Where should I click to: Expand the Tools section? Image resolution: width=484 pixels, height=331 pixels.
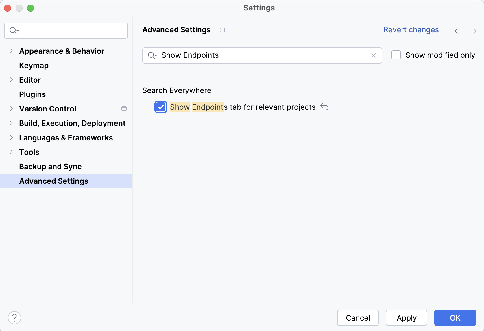(11, 152)
